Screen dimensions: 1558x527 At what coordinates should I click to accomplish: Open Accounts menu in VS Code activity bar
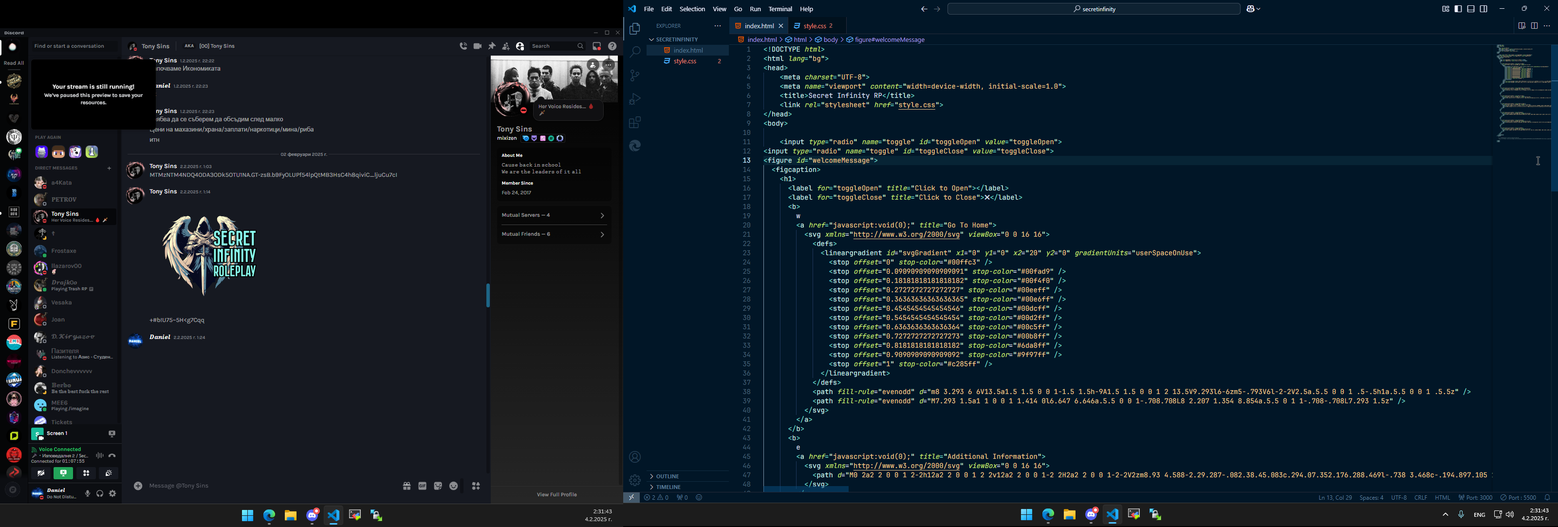point(634,457)
